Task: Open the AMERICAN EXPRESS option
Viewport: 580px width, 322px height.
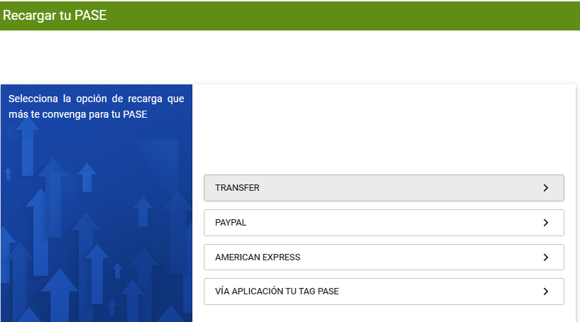Action: click(383, 257)
